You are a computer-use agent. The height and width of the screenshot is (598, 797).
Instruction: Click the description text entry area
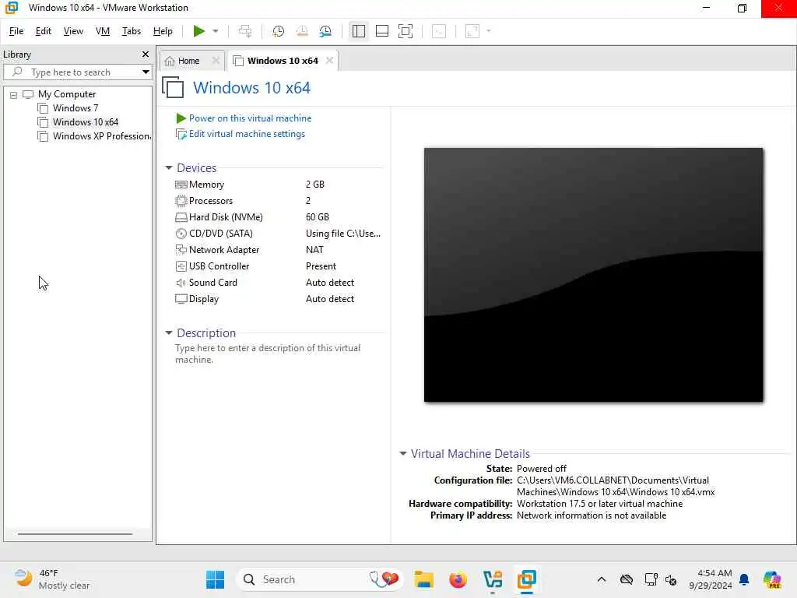[x=268, y=354]
